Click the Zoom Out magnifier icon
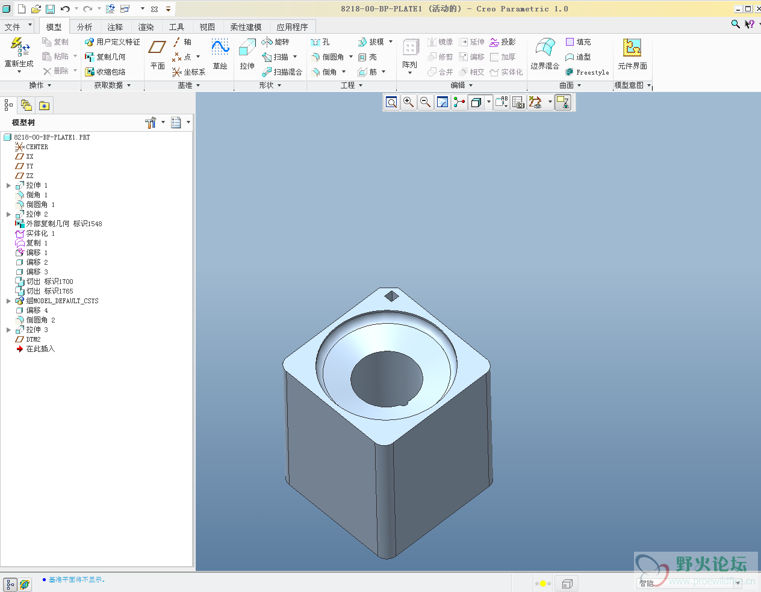Image resolution: width=761 pixels, height=592 pixels. coord(425,102)
